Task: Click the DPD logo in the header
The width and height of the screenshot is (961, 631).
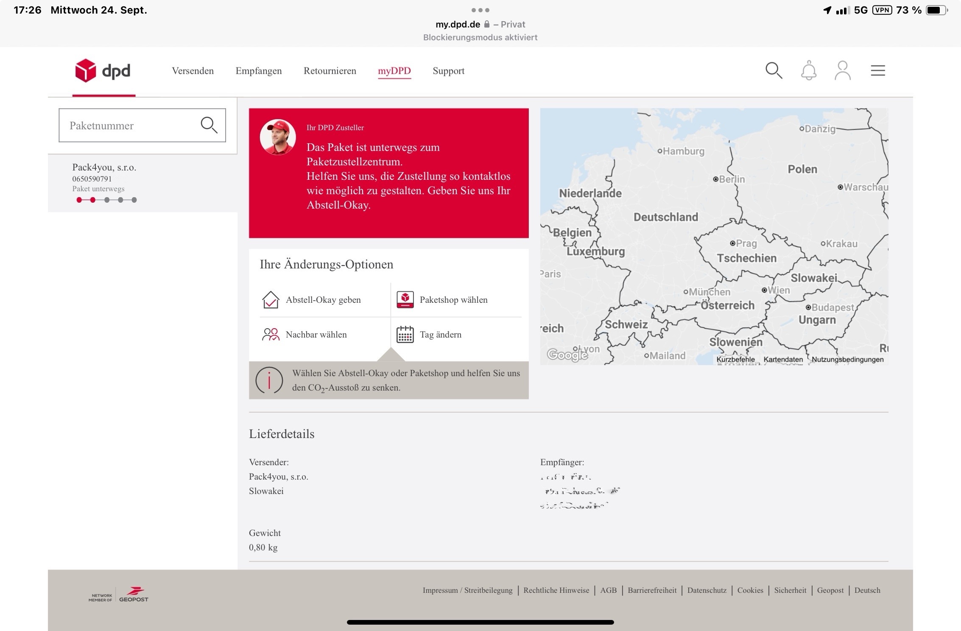Action: (x=103, y=70)
